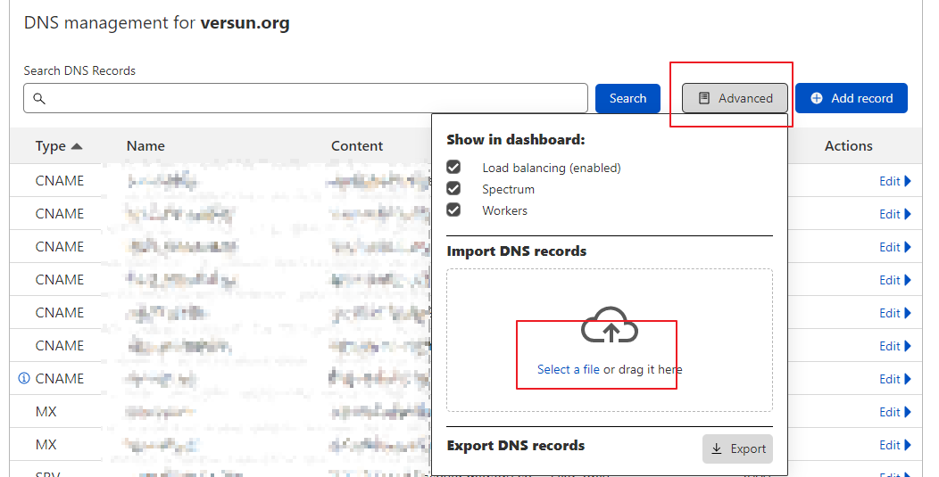Expand Edit on first MX record
The image size is (939, 477).
894,412
